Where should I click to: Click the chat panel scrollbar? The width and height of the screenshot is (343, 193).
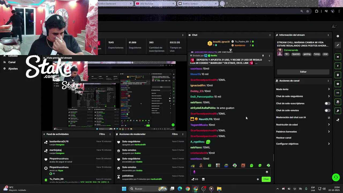click(x=273, y=158)
